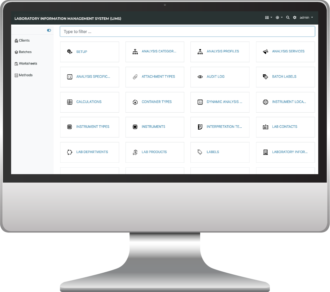Click the Audit Log eye icon

200,77
